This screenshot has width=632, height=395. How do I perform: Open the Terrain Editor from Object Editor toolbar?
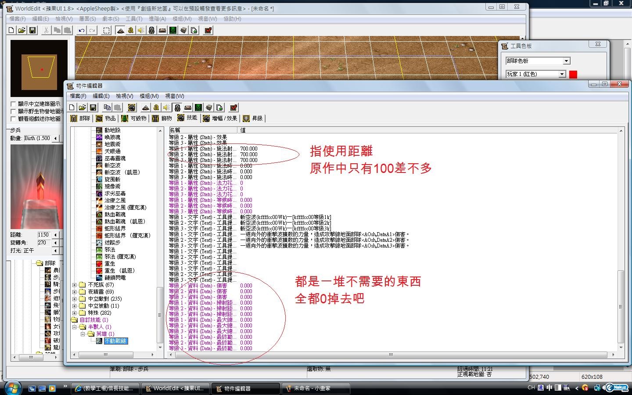146,108
